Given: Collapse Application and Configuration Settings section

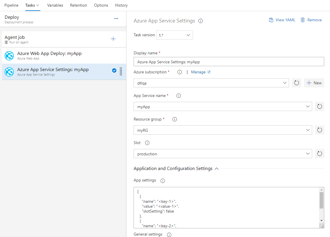Looking at the screenshot, I should (217, 169).
